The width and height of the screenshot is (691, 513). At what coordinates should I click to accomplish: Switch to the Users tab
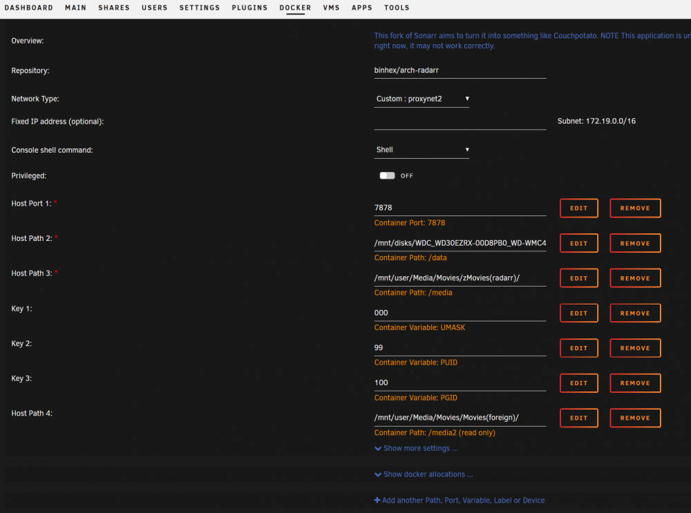click(x=154, y=8)
